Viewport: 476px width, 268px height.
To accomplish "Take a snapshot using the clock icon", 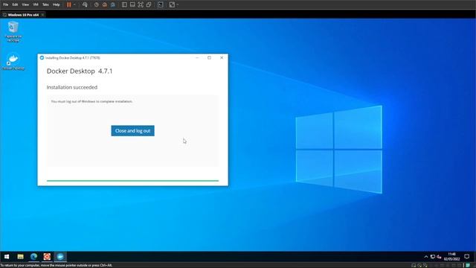I will pyautogui.click(x=96, y=4).
